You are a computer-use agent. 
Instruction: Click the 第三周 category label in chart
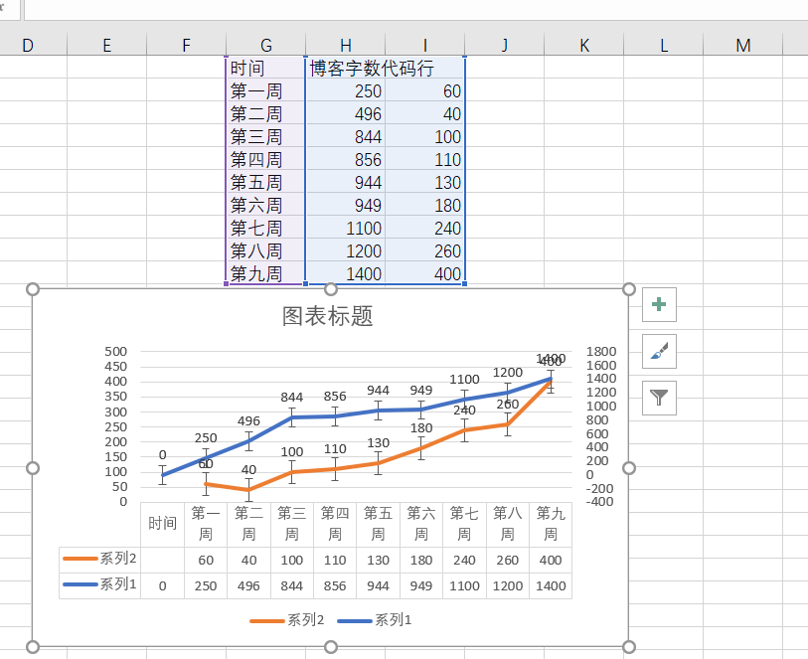pyautogui.click(x=291, y=524)
